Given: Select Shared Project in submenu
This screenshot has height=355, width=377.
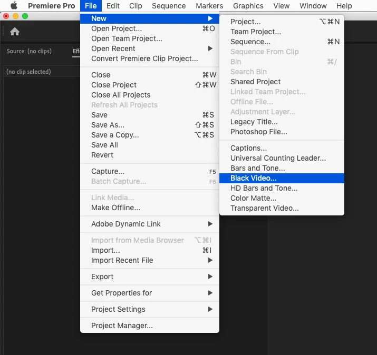Looking at the screenshot, I should pyautogui.click(x=282, y=82).
